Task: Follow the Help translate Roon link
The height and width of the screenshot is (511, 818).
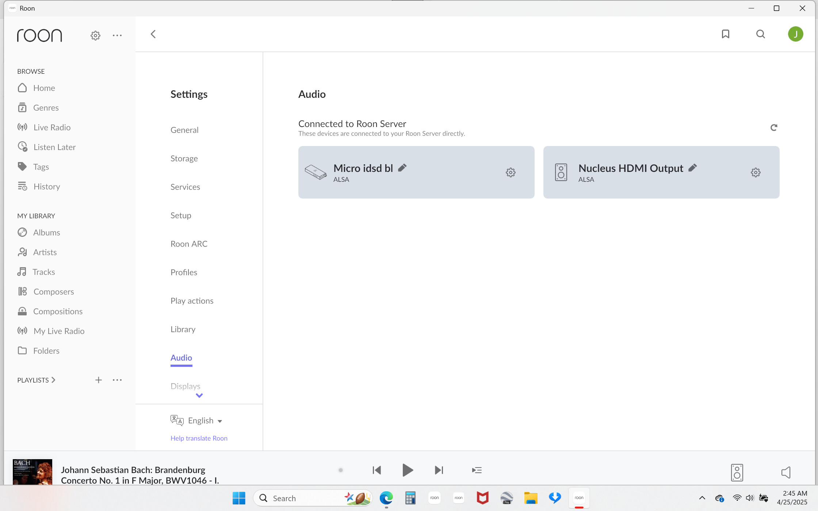Action: (x=199, y=438)
